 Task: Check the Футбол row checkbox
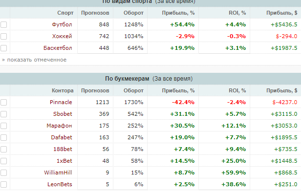(3, 25)
